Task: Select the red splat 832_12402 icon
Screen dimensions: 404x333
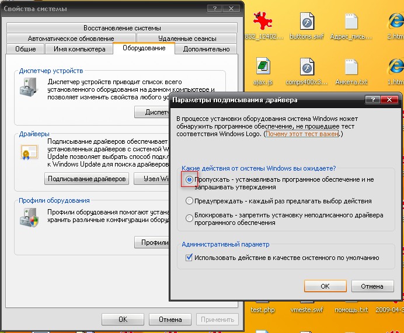Action: [x=264, y=23]
